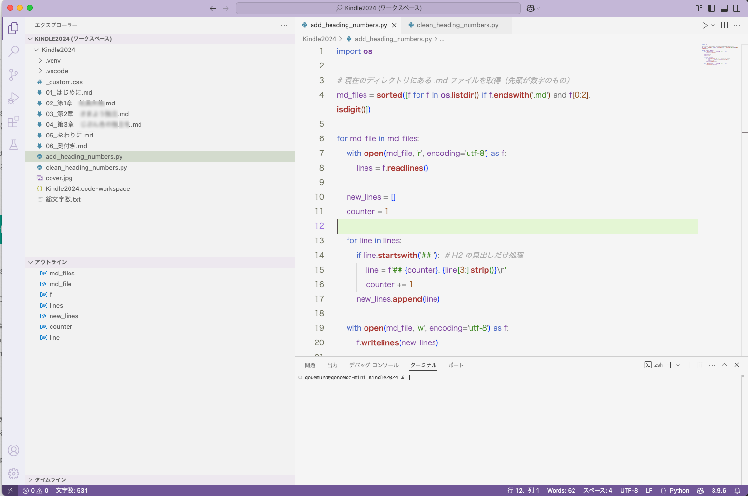Split the editor to the right

point(724,25)
